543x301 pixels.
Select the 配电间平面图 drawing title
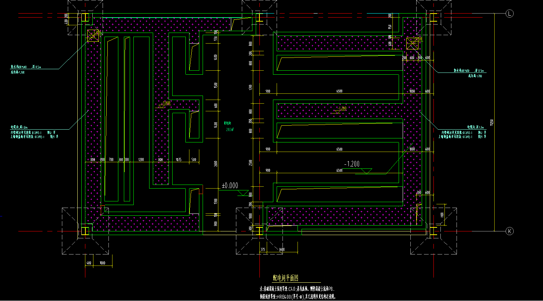[286, 278]
